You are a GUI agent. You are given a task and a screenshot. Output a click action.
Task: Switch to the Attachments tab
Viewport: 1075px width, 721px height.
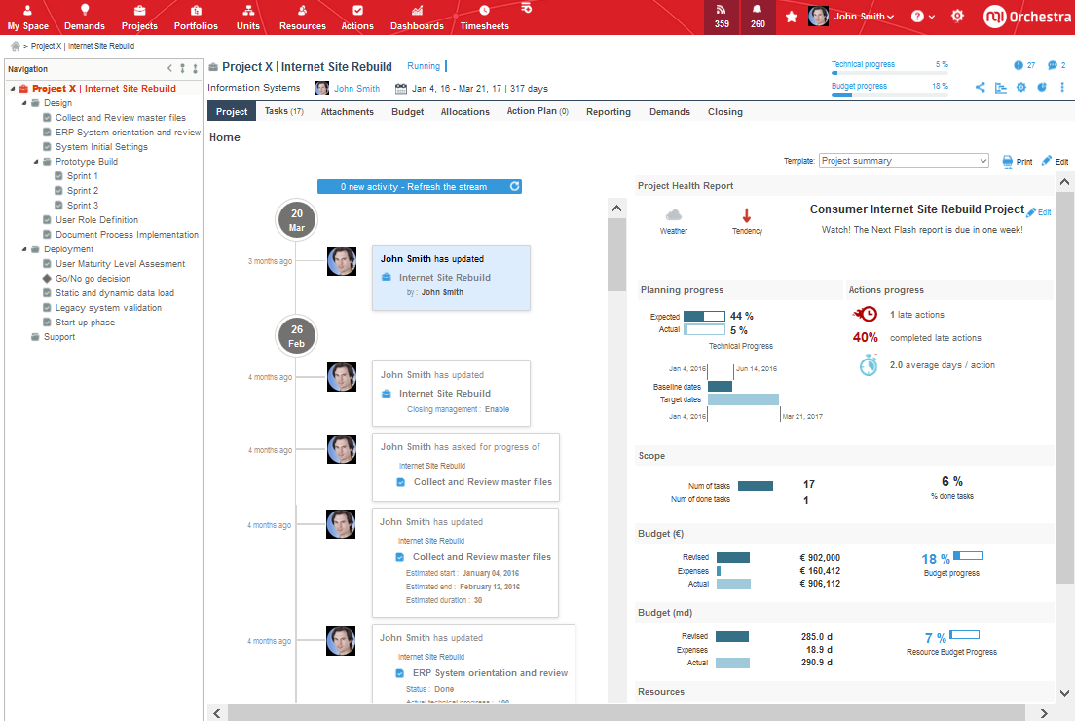tap(347, 112)
